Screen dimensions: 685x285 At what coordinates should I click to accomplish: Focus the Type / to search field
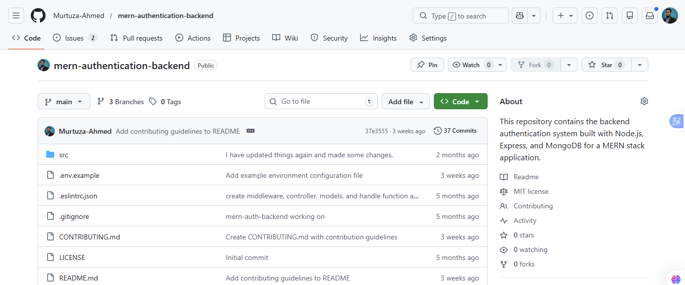pyautogui.click(x=461, y=16)
